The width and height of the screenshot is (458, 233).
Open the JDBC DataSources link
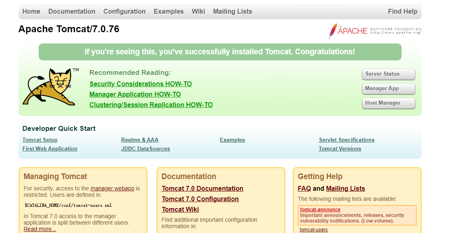[x=146, y=149]
